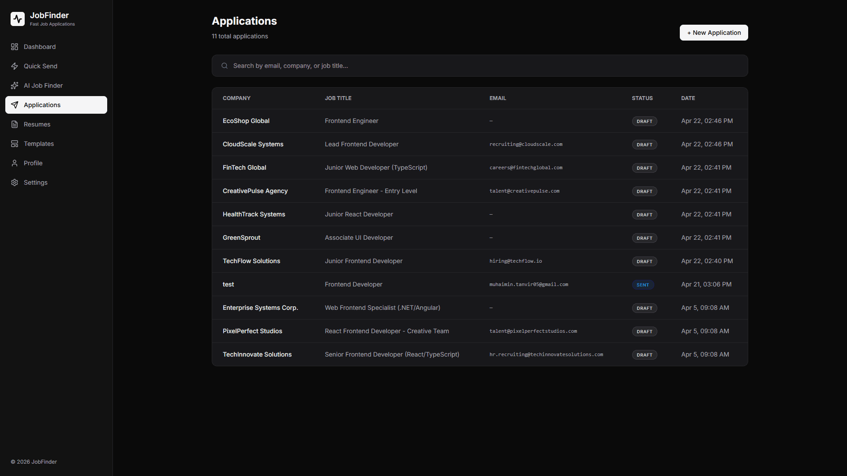Click Web Frontend Specialist (.NET/Angular) title
The width and height of the screenshot is (847, 476).
click(382, 308)
